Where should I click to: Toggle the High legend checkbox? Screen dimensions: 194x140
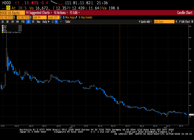(3, 27)
